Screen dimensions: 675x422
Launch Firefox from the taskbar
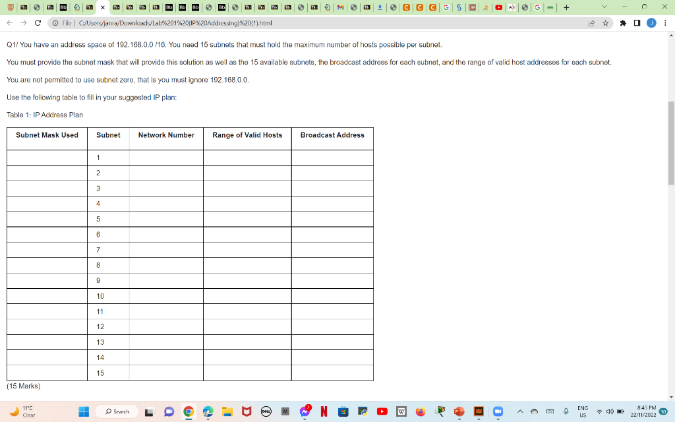(419, 411)
